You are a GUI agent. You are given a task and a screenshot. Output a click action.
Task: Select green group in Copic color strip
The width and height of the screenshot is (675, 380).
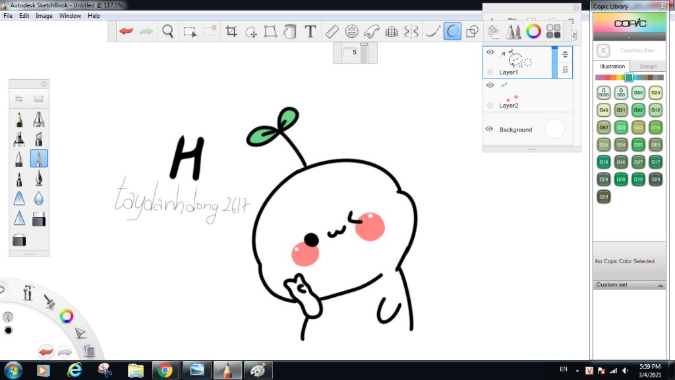click(629, 78)
